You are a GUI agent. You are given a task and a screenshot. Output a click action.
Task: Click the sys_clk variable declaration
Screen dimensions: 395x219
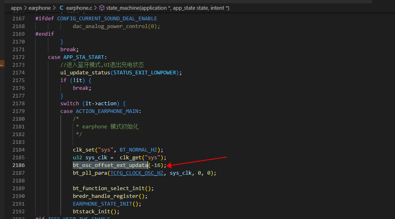(x=96, y=158)
